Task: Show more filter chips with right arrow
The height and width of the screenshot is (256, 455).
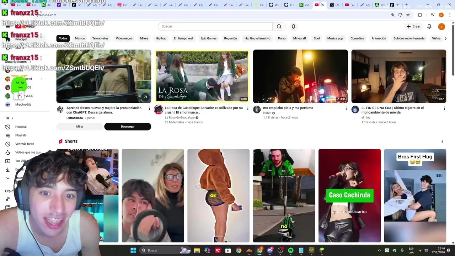Action: click(445, 38)
